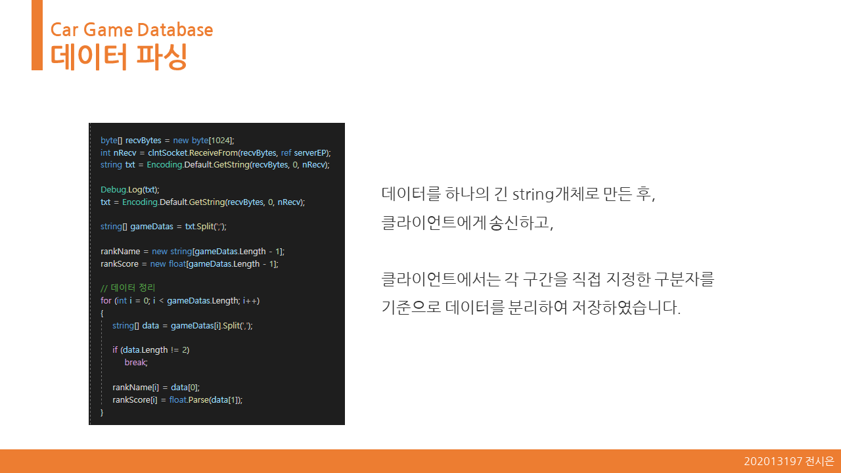Click the 'if (data.Length != 2)' line

151,350
